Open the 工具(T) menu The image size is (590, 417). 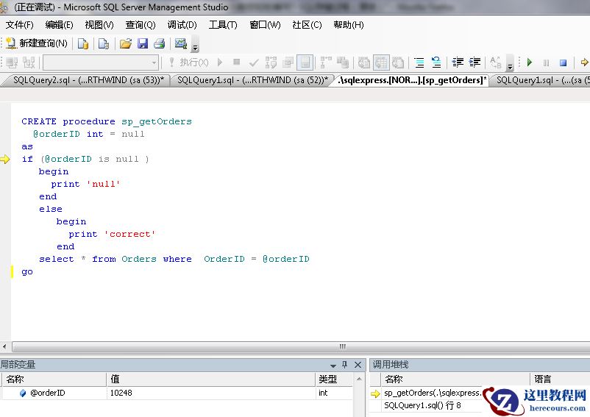click(x=223, y=25)
